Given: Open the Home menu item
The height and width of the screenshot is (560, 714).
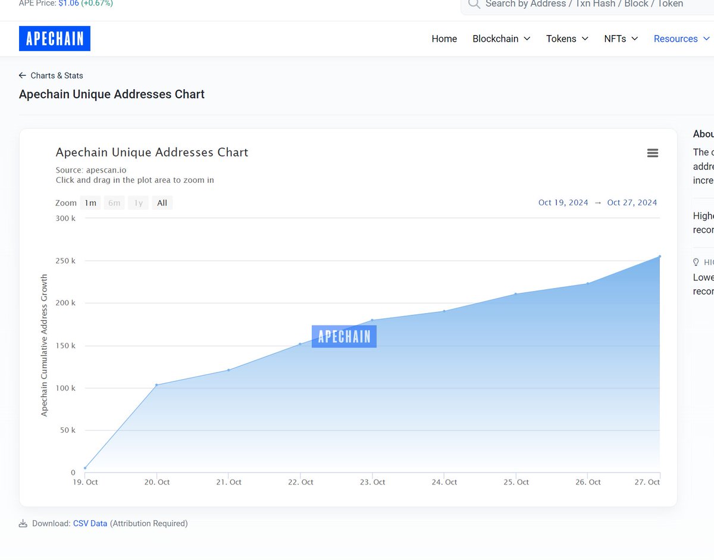Looking at the screenshot, I should pyautogui.click(x=444, y=39).
